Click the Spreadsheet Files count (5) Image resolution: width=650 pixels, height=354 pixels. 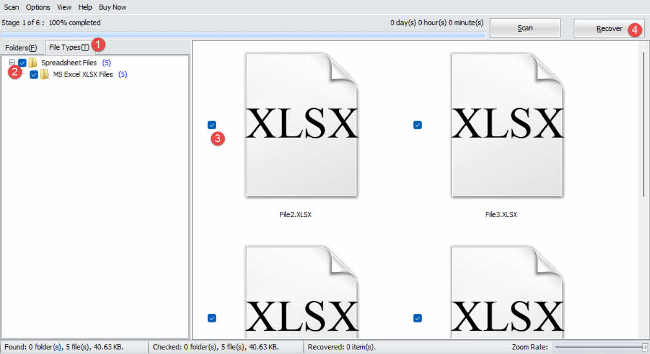pos(107,63)
